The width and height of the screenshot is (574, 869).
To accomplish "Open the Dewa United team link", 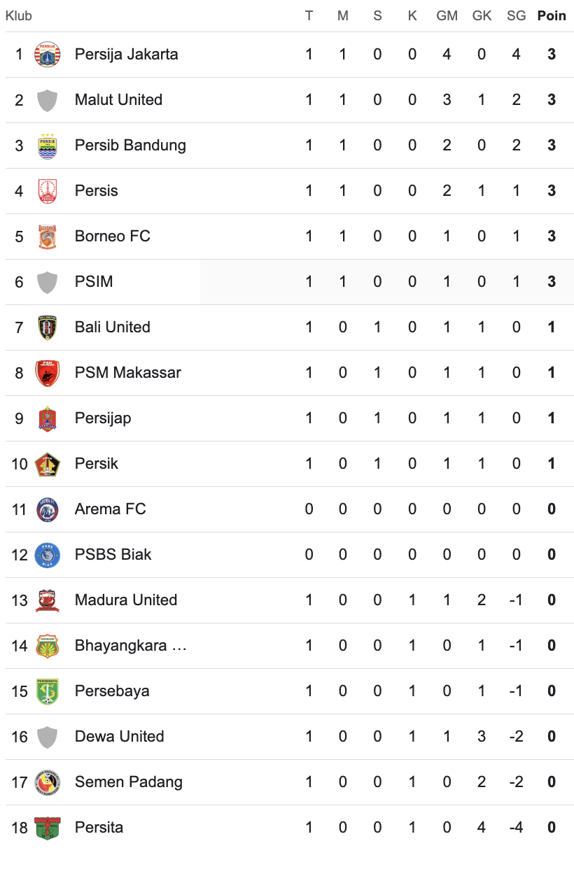I will coord(120,736).
